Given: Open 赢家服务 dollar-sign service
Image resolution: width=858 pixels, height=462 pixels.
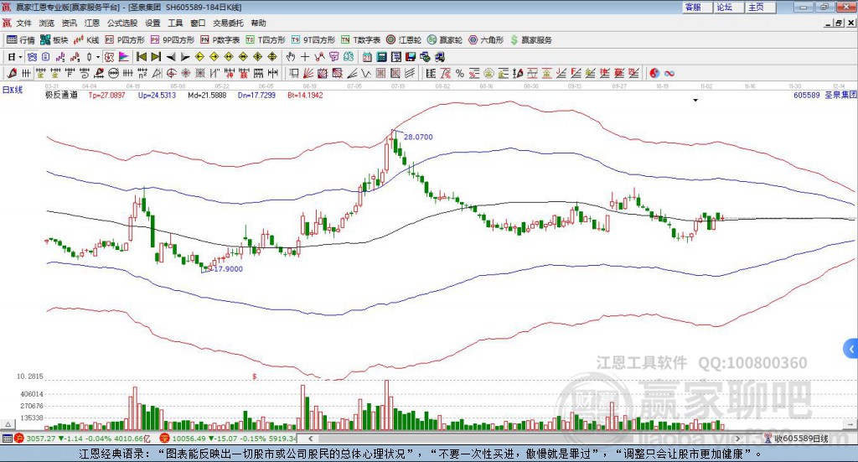Looking at the screenshot, I should tap(530, 40).
